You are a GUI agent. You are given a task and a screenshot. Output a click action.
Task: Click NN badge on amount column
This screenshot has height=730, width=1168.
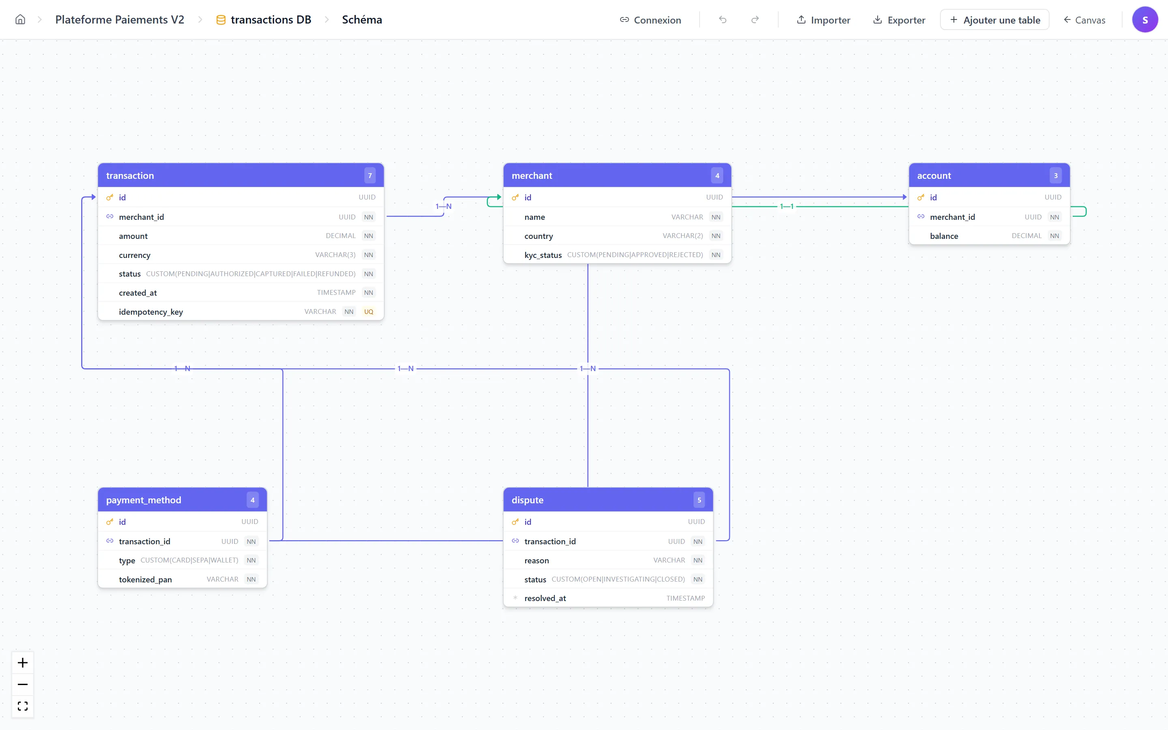tap(368, 236)
